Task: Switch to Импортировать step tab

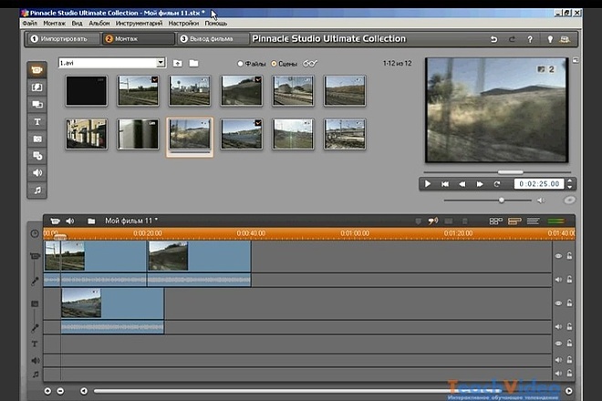Action: click(x=63, y=39)
